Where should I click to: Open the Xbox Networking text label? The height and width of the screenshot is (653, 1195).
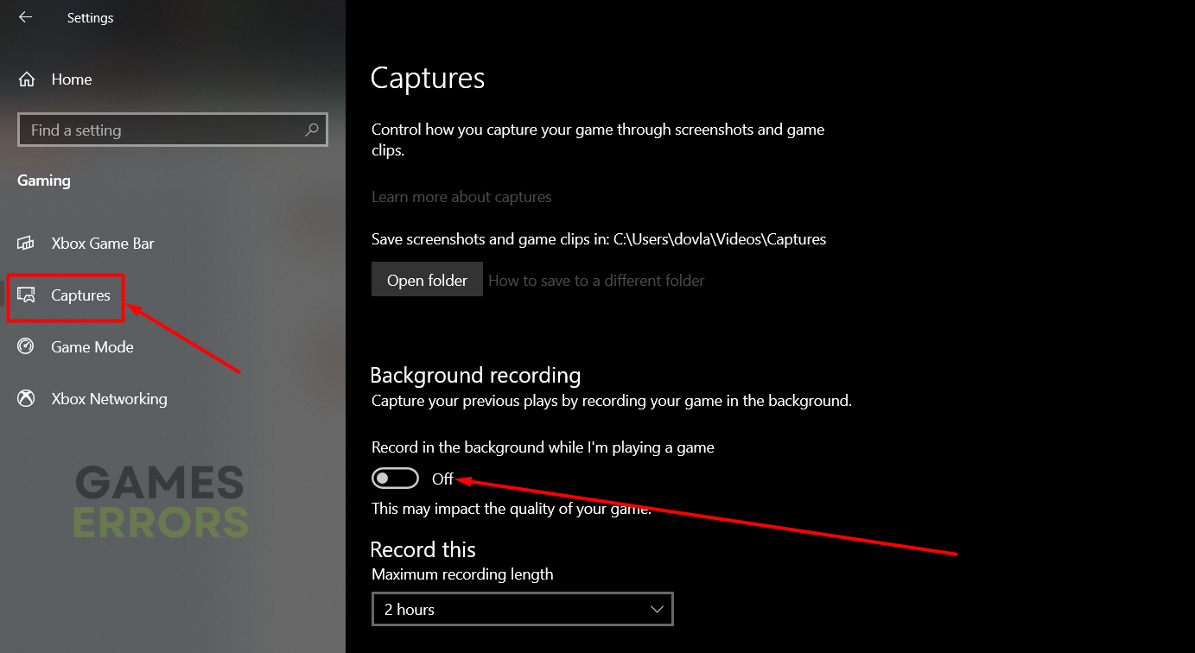tap(109, 399)
